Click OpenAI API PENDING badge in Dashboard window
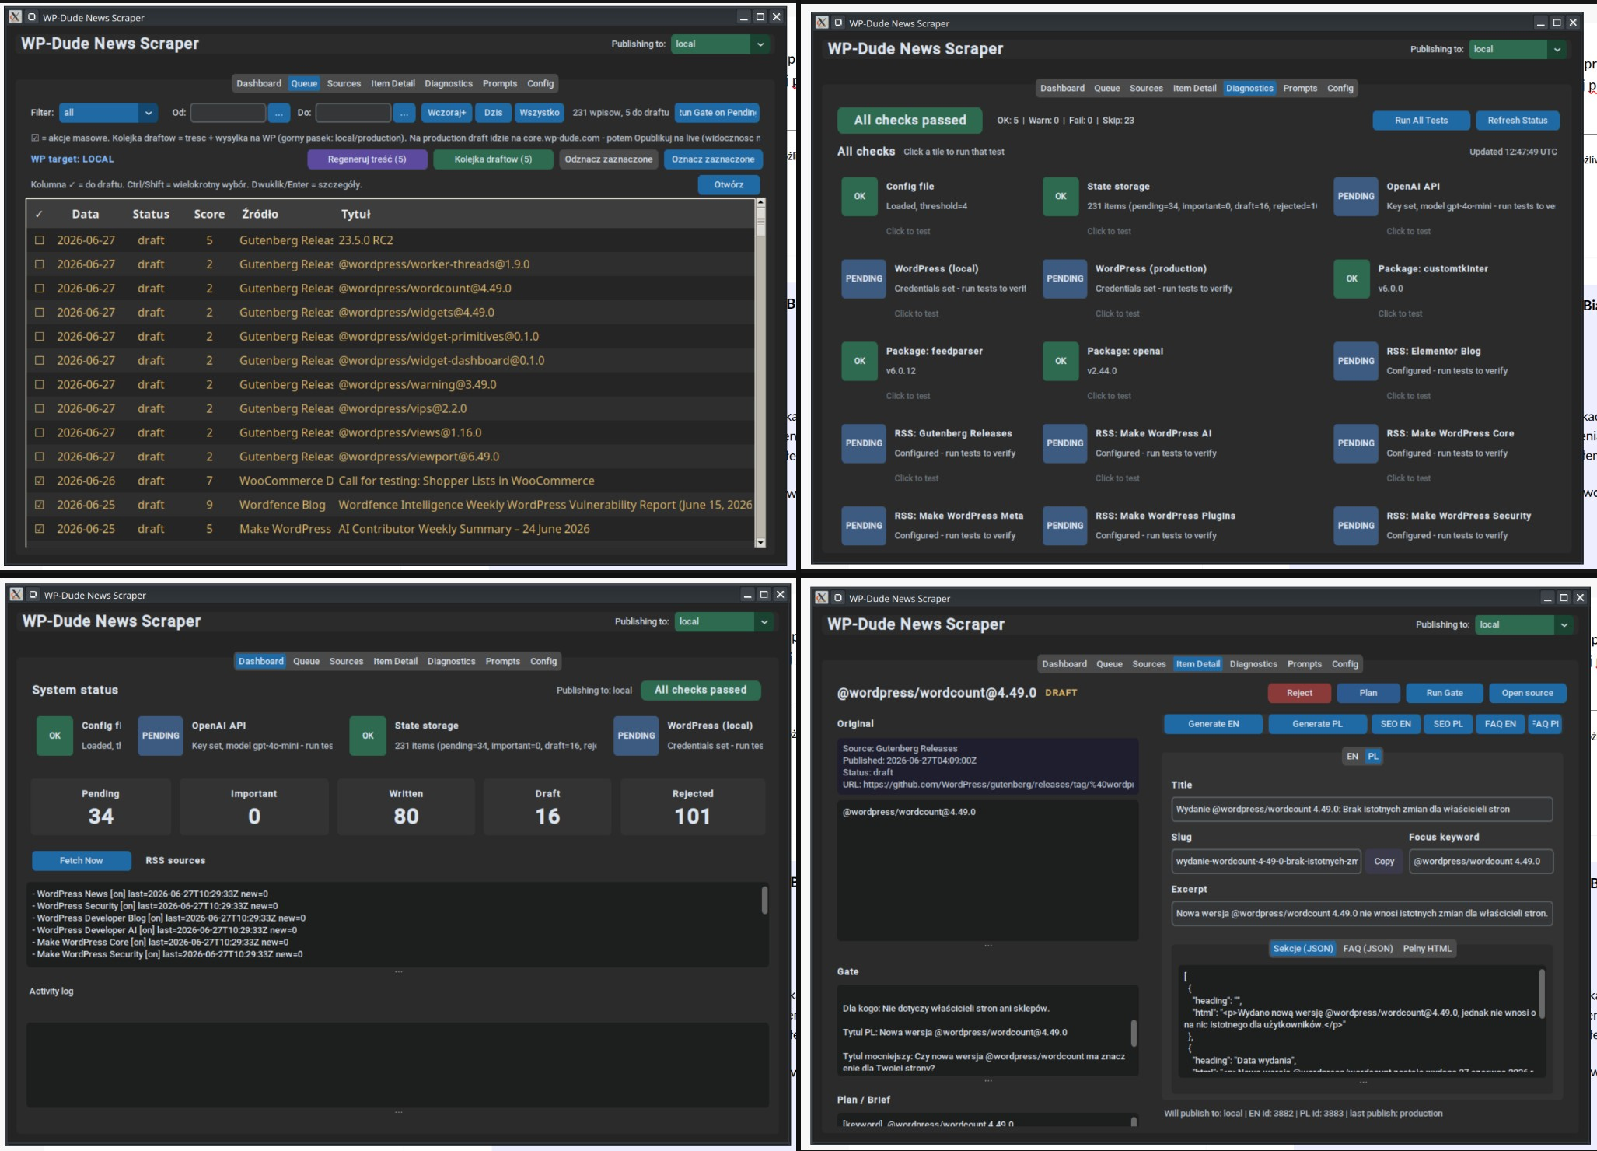1597x1151 pixels. [x=161, y=736]
